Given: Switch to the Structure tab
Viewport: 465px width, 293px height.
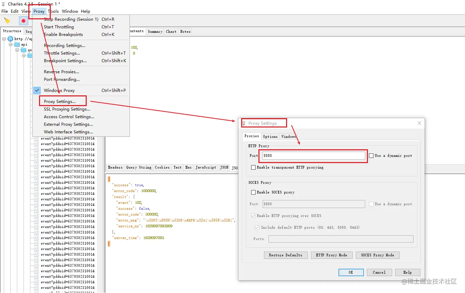Looking at the screenshot, I should [x=12, y=31].
